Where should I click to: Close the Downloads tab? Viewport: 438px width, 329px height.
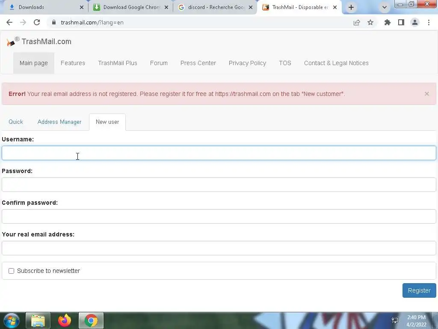click(82, 7)
